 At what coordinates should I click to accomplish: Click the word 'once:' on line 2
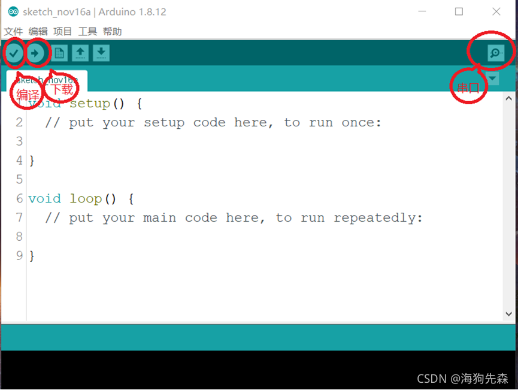362,123
